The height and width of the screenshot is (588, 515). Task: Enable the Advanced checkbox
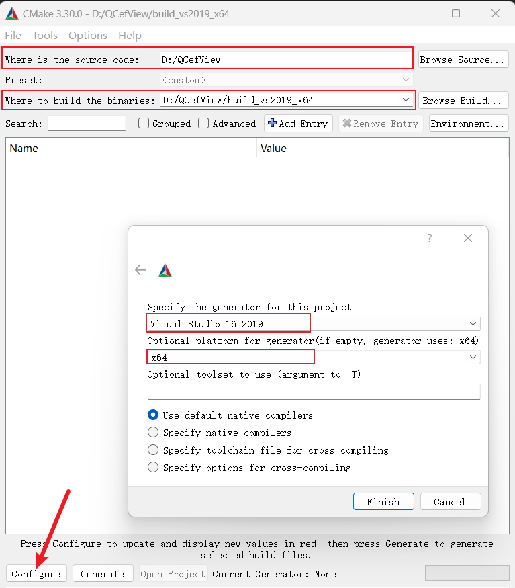tap(203, 123)
